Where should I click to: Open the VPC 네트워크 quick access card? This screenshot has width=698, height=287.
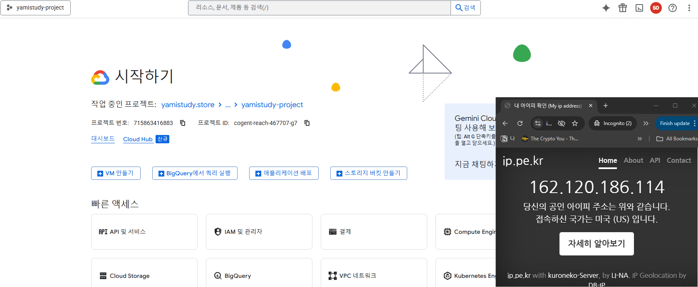[x=374, y=273]
